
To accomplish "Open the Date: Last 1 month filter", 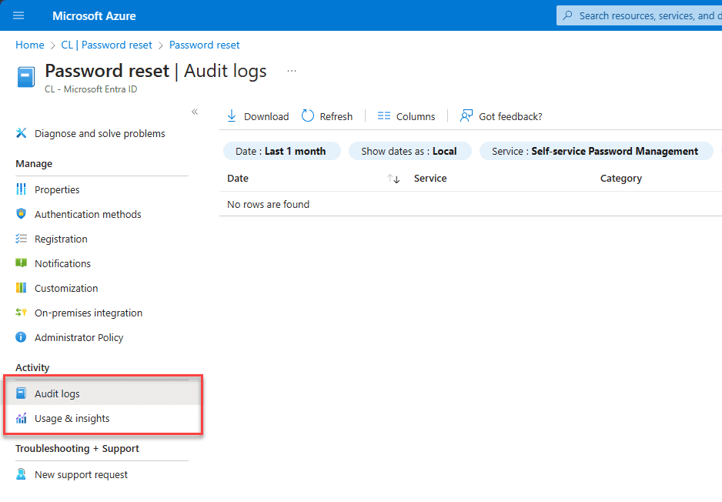I will pos(282,151).
